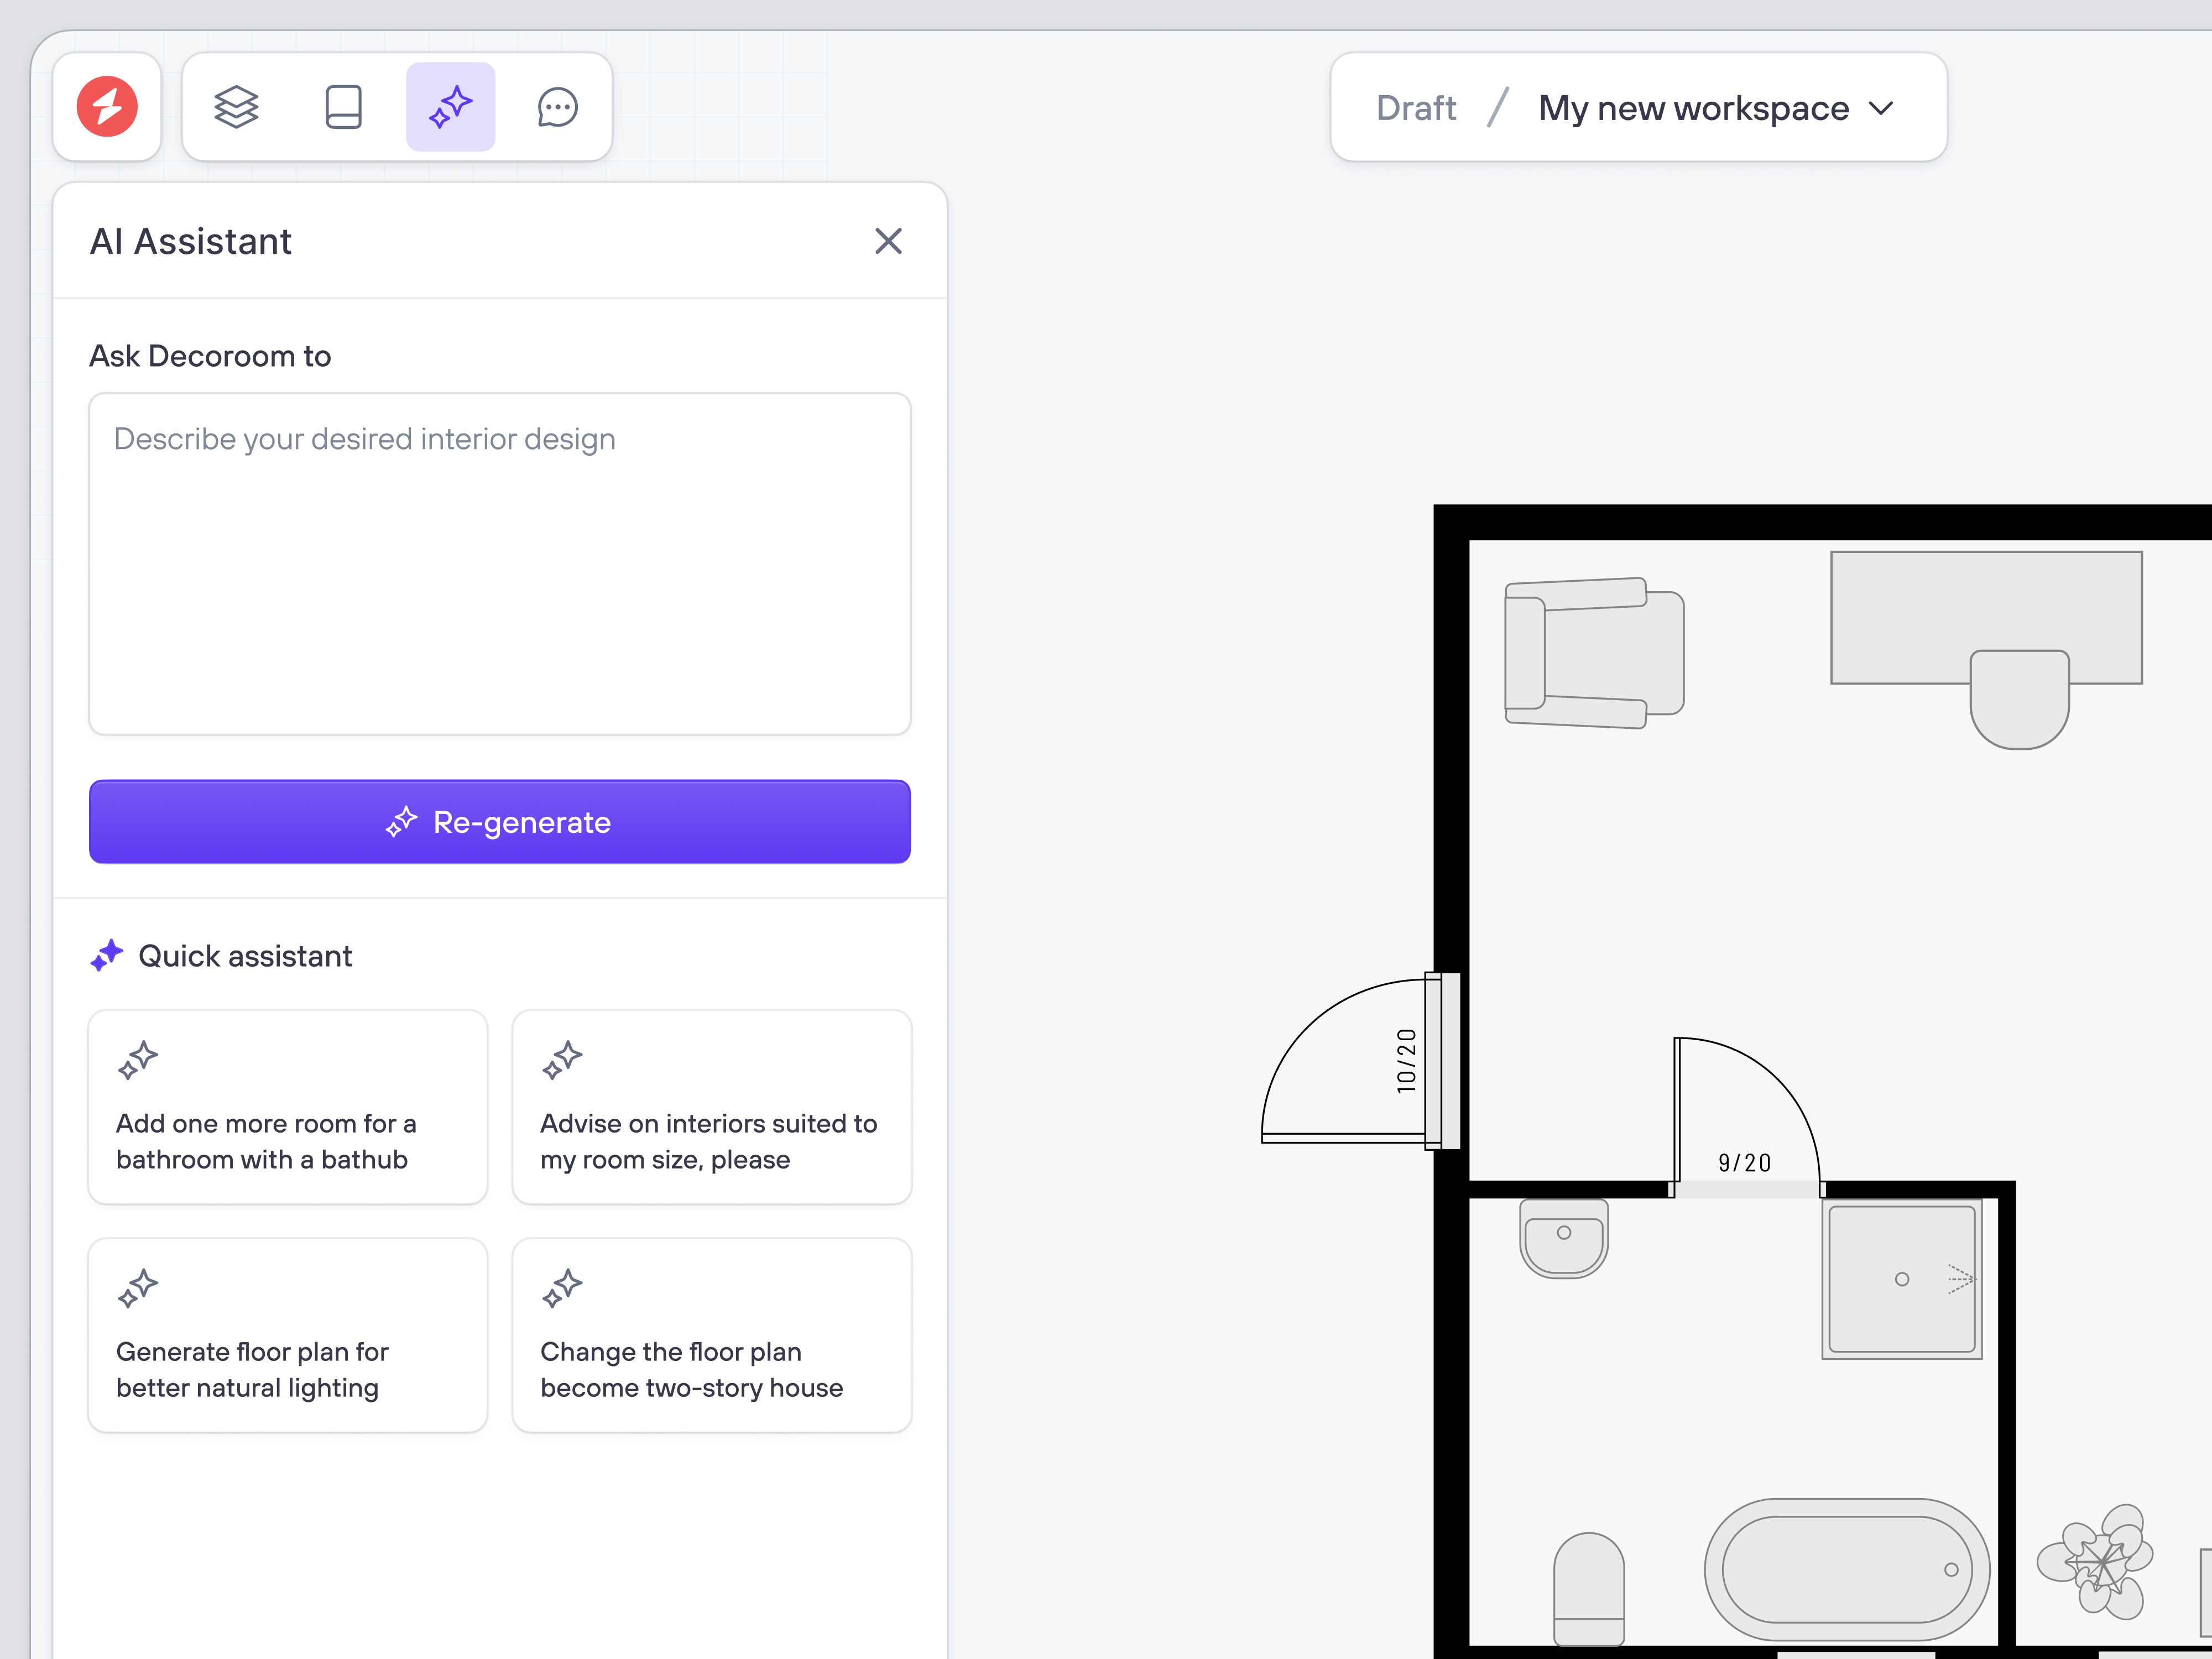The height and width of the screenshot is (1659, 2212).
Task: Select 'Advise on interiors suited to my room size'
Action: tap(711, 1108)
